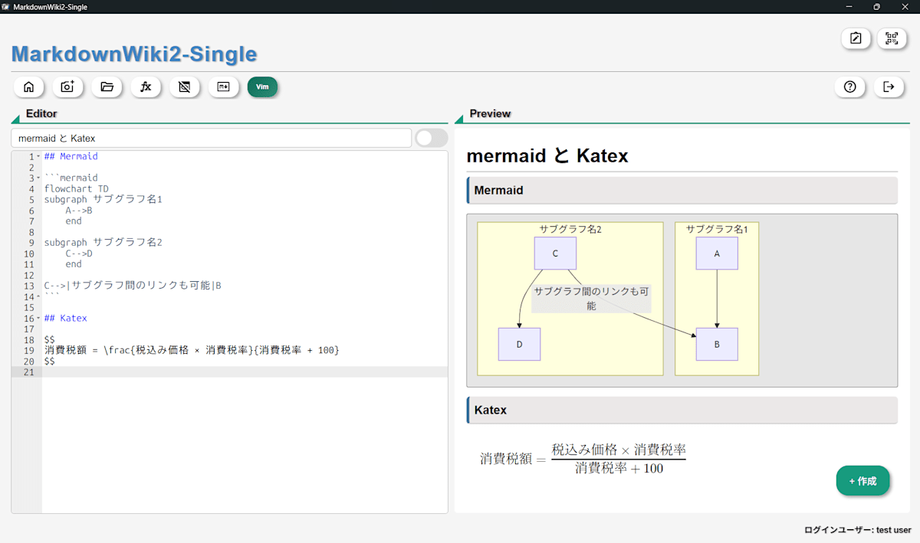This screenshot has height=543, width=920.
Task: Select the Preview panel header
Action: click(x=490, y=113)
